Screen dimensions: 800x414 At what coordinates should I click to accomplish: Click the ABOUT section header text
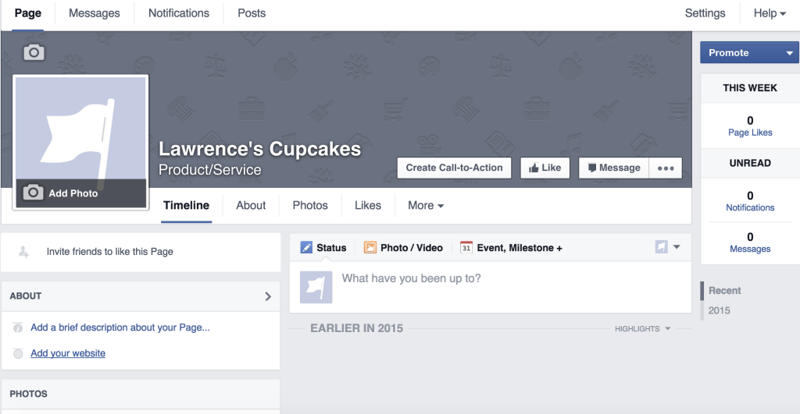pyautogui.click(x=26, y=296)
